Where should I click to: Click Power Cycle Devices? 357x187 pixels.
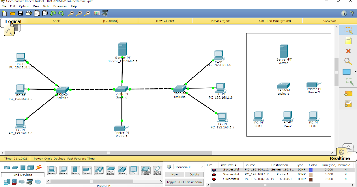click(49, 159)
